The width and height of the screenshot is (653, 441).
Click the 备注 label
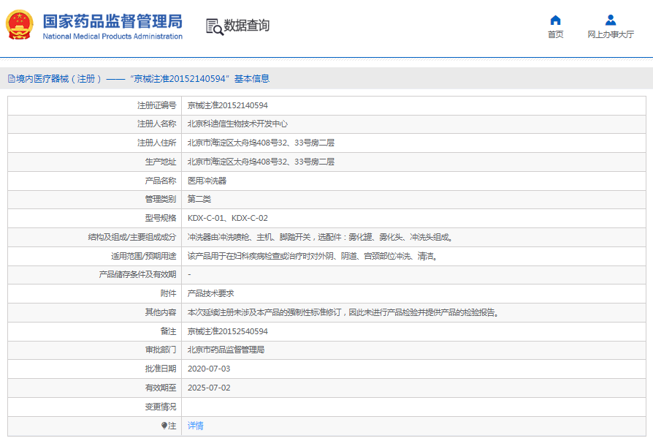[168, 331]
